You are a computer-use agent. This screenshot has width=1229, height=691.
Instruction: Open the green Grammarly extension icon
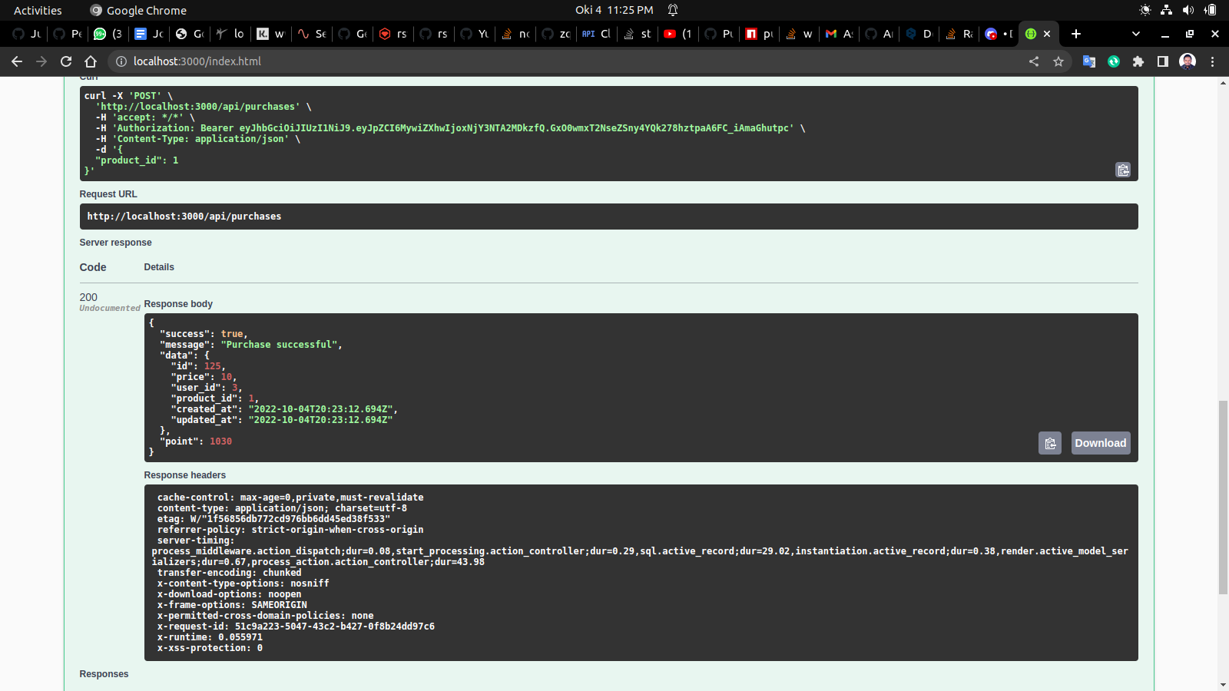coord(1114,61)
